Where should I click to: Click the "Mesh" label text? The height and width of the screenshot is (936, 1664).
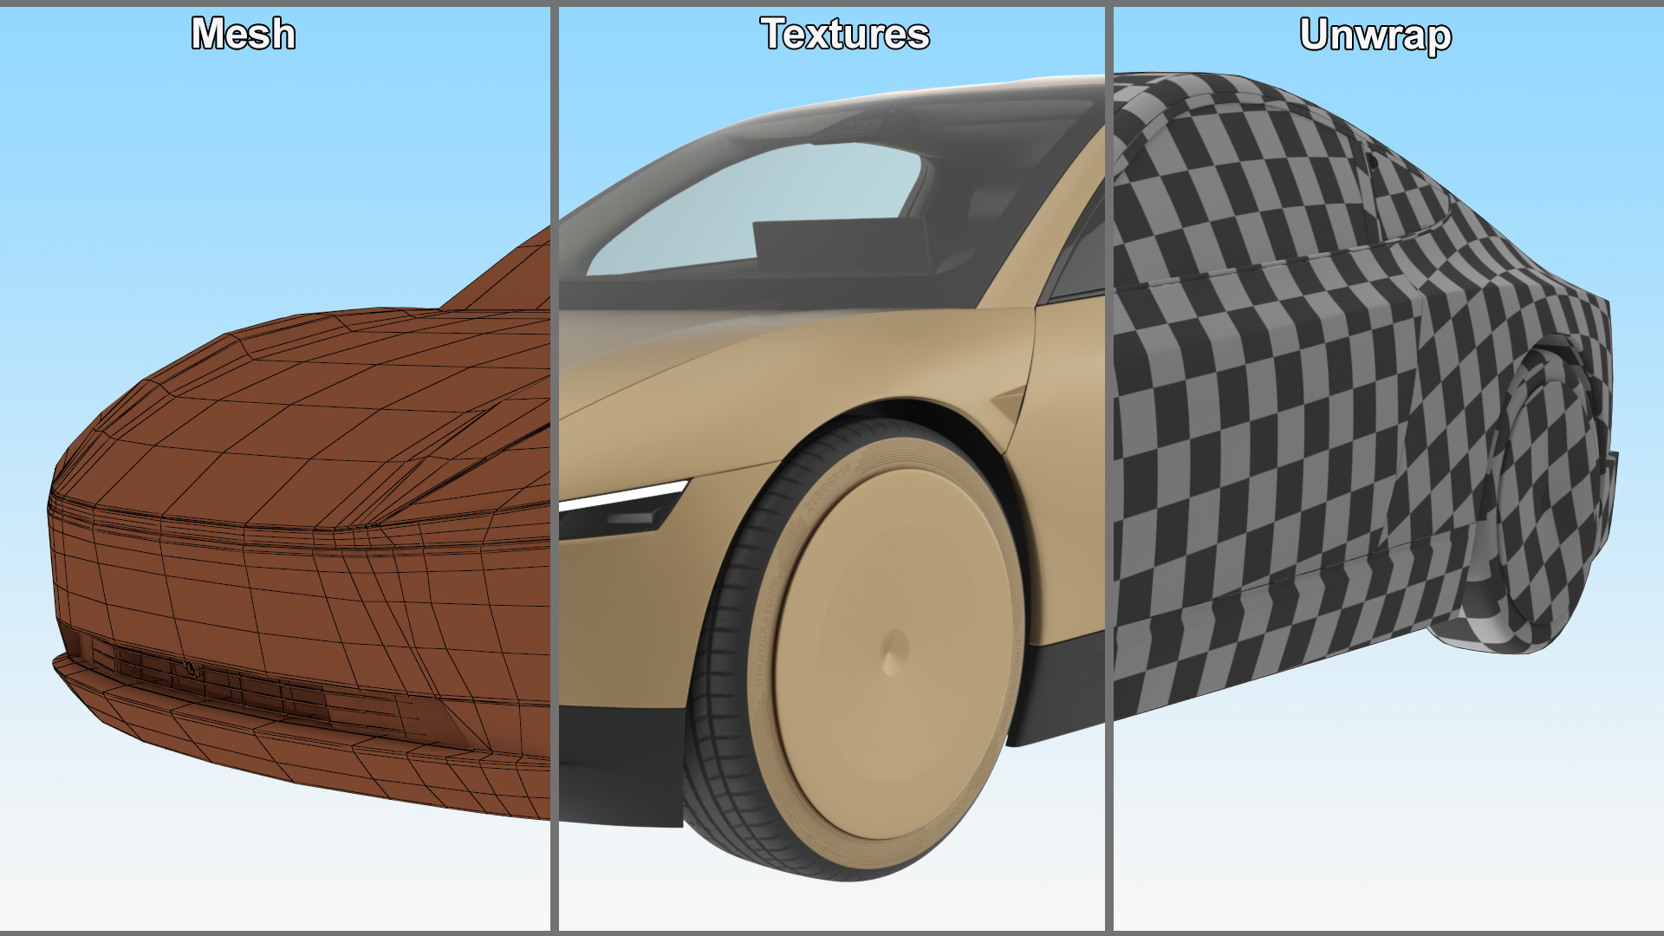(244, 34)
